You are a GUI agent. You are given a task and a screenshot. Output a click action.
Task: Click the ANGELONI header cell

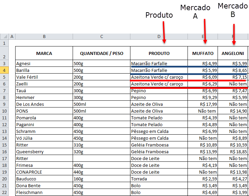[233, 53]
